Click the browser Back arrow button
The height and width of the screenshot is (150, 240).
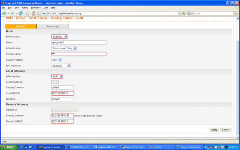pyautogui.click(x=4, y=13)
